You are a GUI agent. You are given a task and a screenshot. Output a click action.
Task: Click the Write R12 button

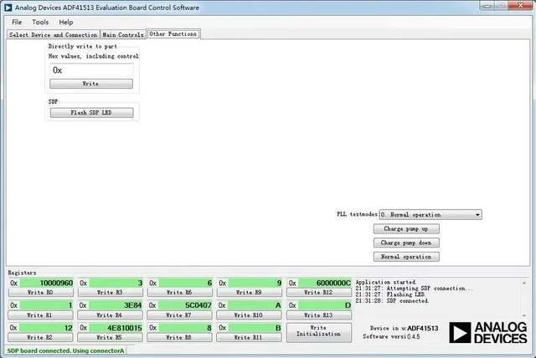tap(319, 293)
